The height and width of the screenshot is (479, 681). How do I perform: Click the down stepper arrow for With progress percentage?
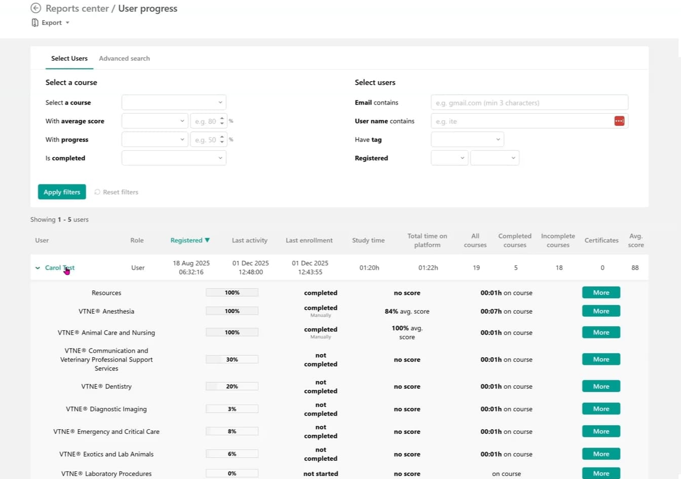click(x=222, y=142)
